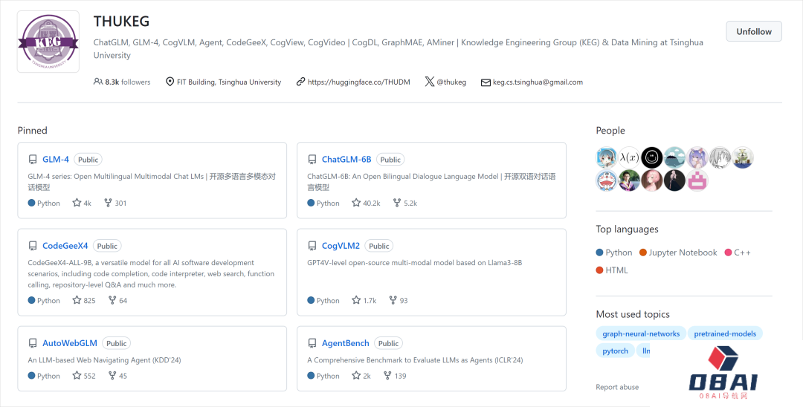Click the lambda avatar in People section
803x407 pixels.
pyautogui.click(x=629, y=157)
